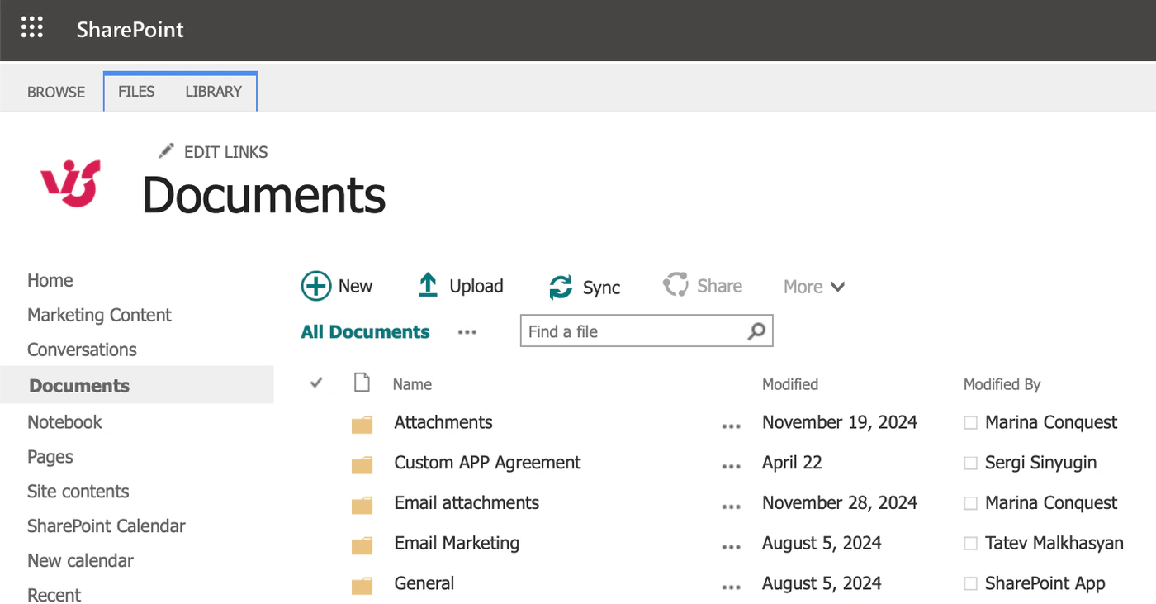Open ellipsis menu for Email Marketing

click(x=731, y=548)
